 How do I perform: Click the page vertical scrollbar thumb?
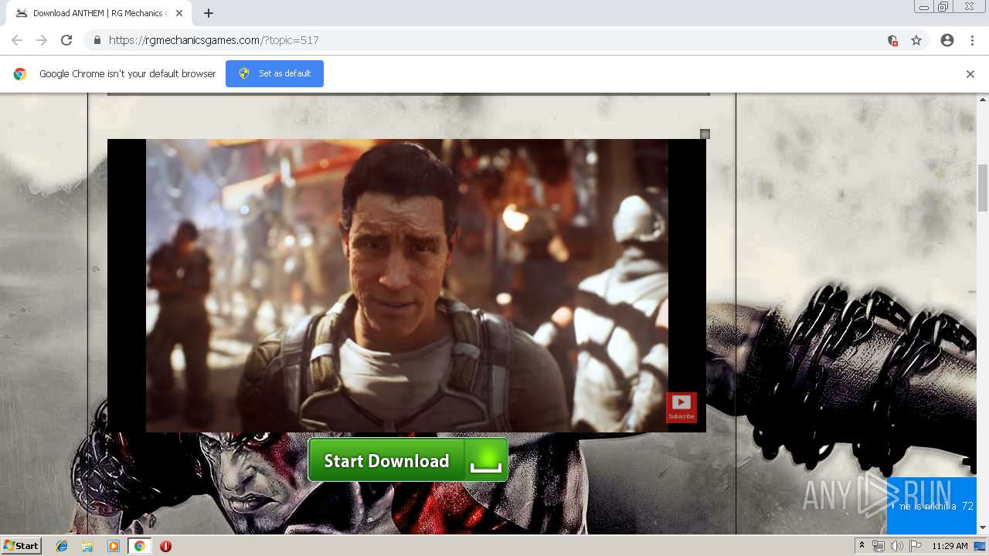983,188
